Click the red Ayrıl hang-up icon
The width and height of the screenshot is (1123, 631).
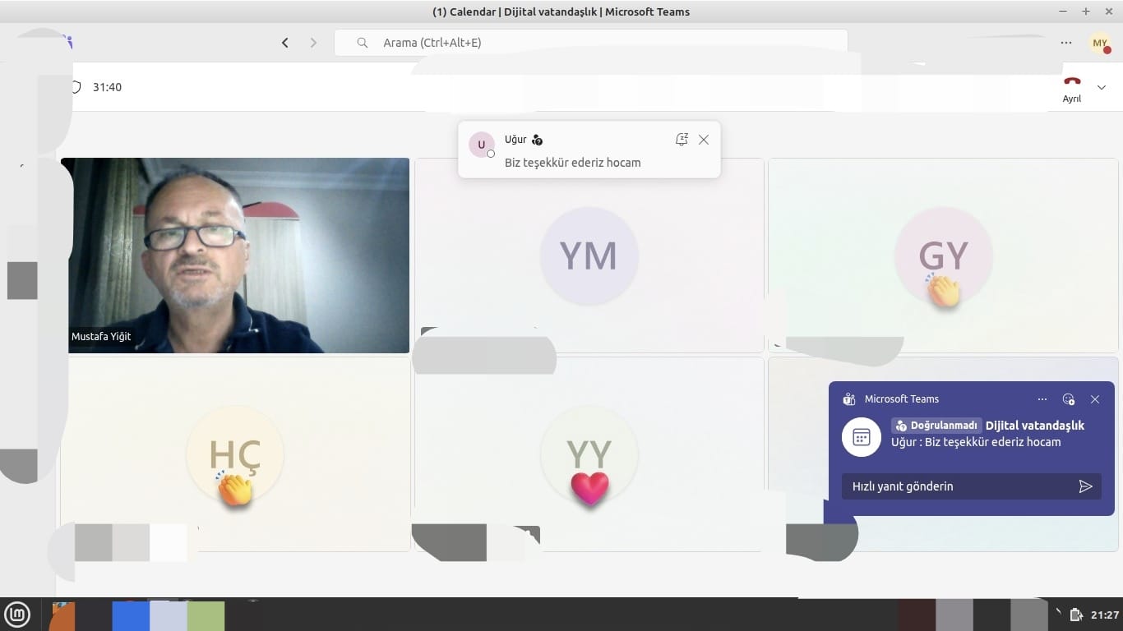(1071, 82)
